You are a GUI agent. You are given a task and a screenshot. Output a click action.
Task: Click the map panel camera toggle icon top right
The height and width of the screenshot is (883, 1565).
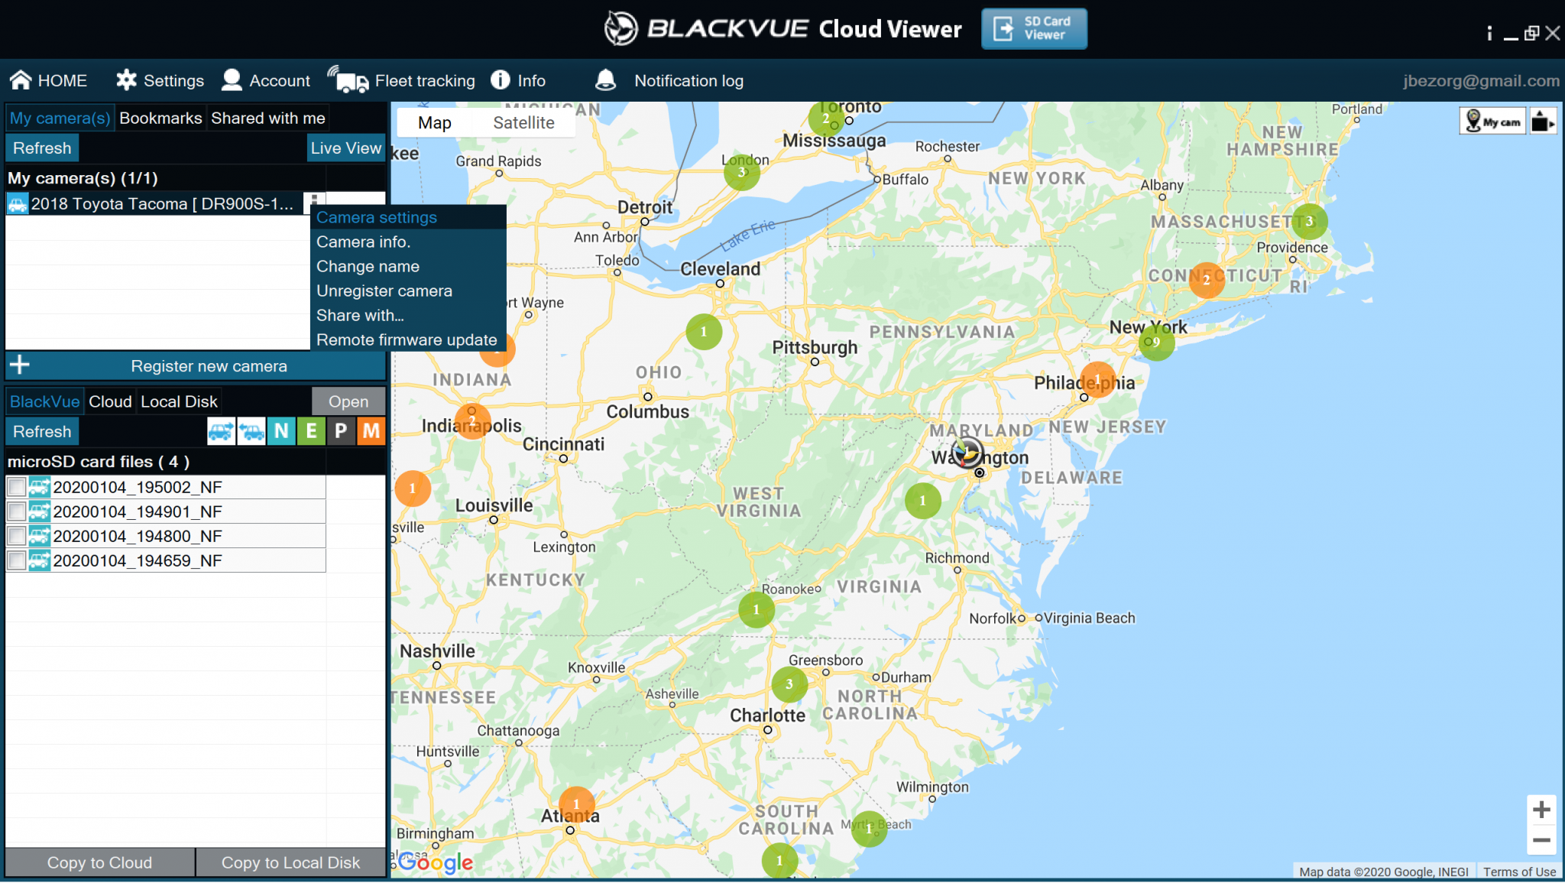click(1543, 122)
